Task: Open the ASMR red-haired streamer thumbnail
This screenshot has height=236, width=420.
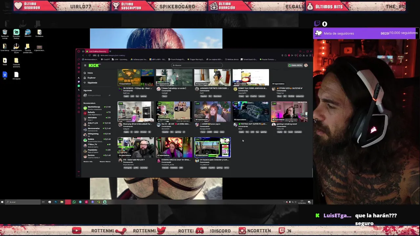Action: coord(212,112)
